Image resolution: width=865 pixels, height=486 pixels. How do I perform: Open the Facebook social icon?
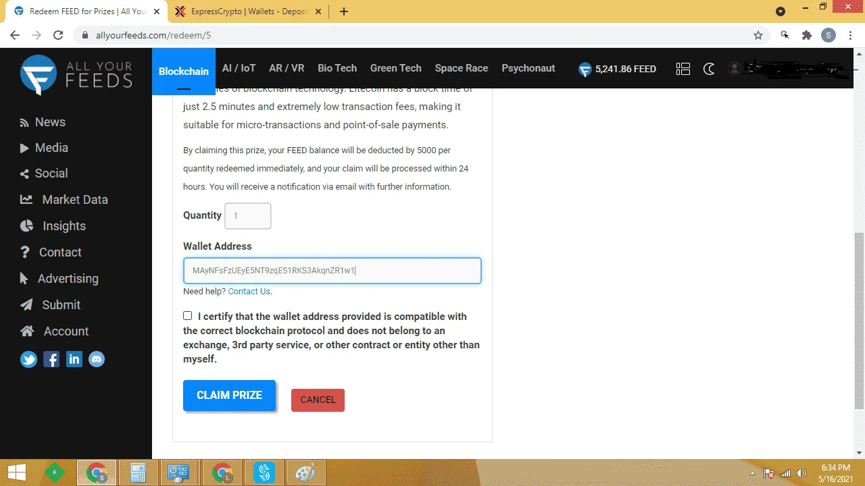click(x=51, y=360)
